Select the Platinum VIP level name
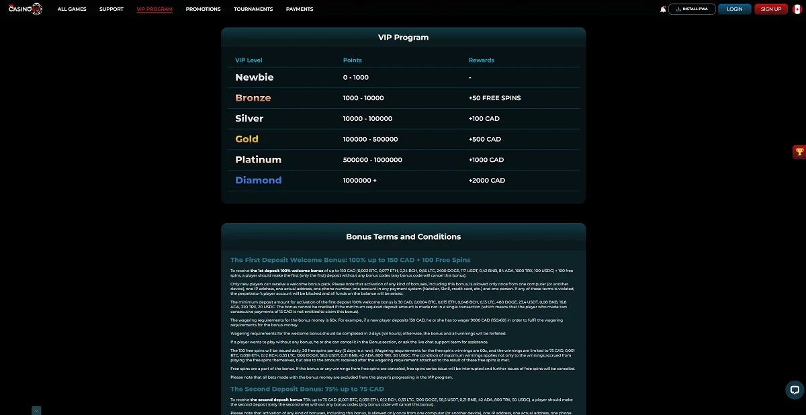806x415 pixels. tap(259, 160)
